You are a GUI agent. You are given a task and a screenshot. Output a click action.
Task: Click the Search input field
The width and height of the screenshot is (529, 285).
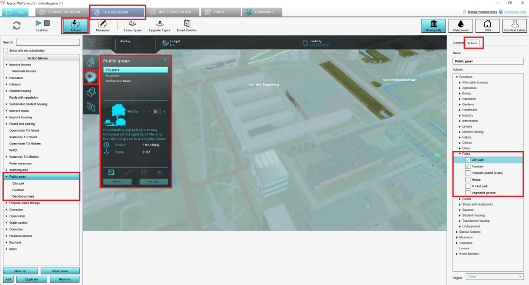pyautogui.click(x=48, y=42)
